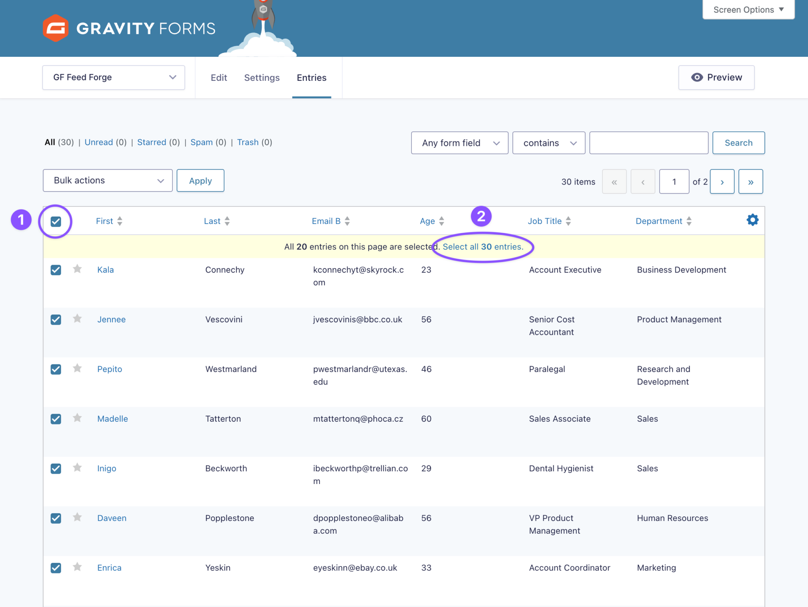Click the Gravity Forms logo
808x607 pixels.
[129, 28]
